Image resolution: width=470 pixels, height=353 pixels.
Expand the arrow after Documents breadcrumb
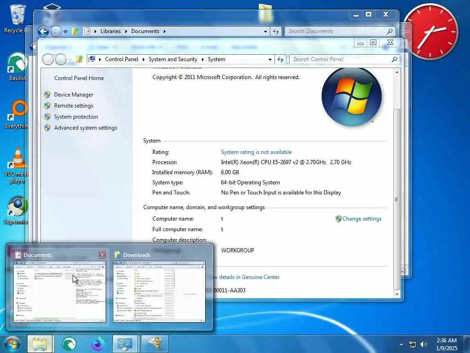165,31
